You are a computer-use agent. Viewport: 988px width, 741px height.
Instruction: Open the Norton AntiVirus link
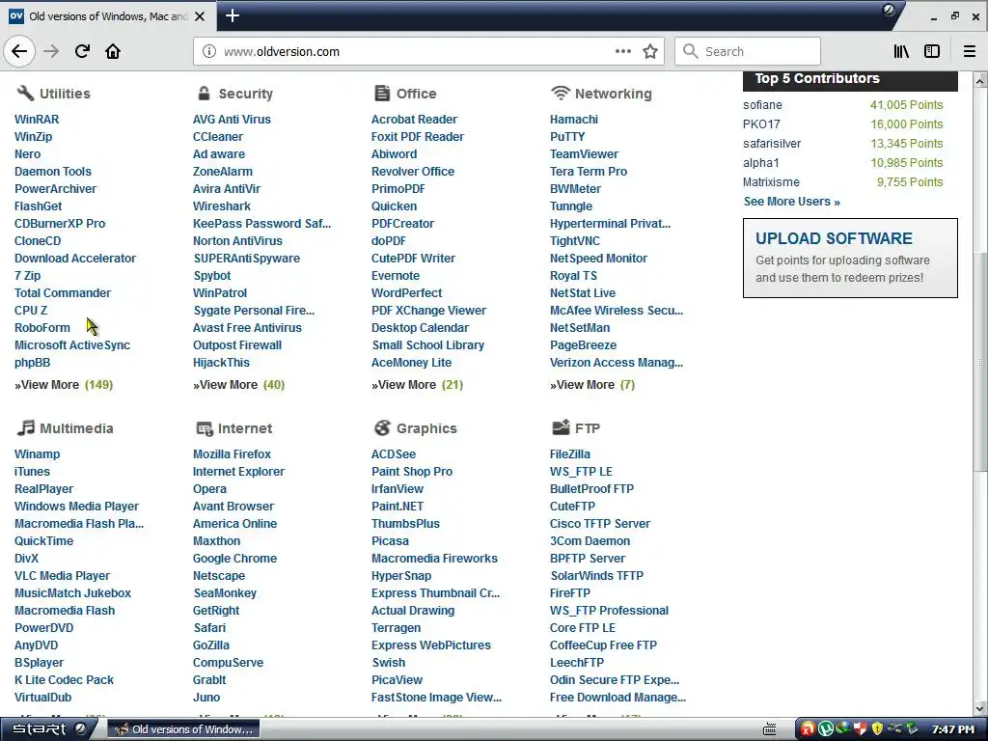coord(237,240)
